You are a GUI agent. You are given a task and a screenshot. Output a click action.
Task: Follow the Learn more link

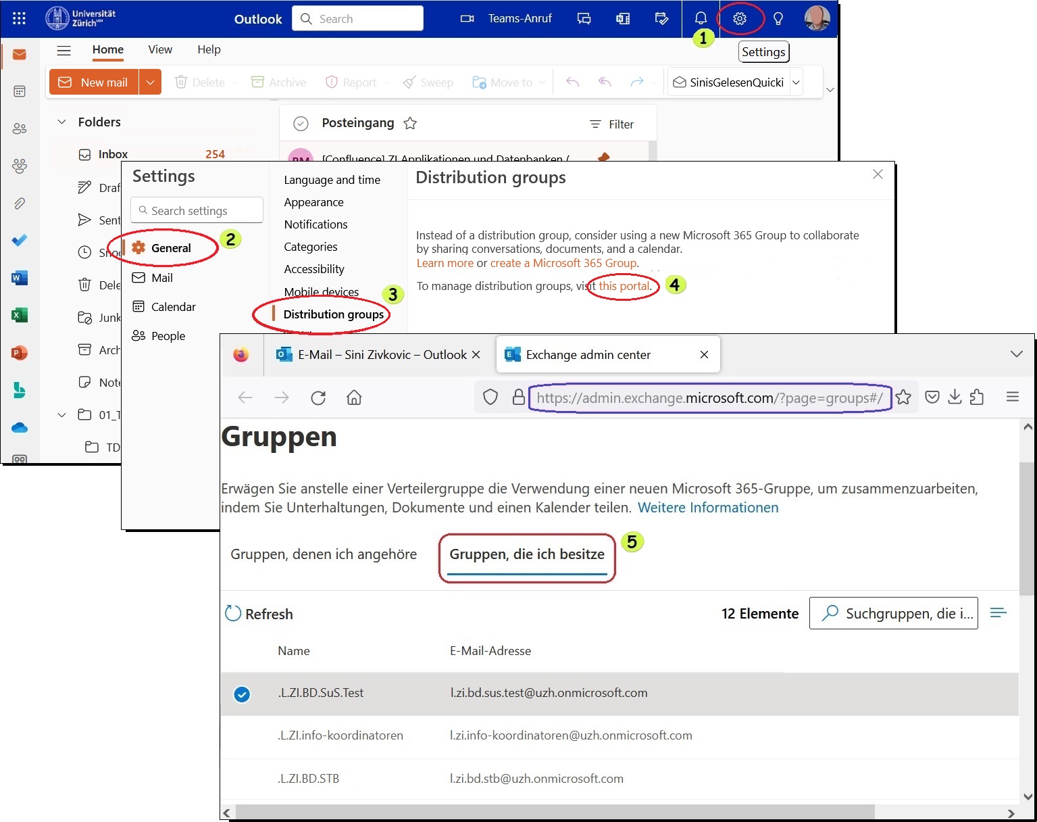tap(445, 263)
